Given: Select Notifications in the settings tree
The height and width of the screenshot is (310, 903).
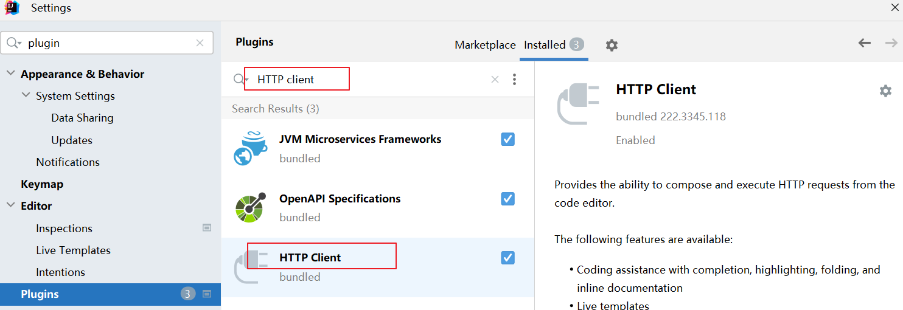Looking at the screenshot, I should coord(68,162).
